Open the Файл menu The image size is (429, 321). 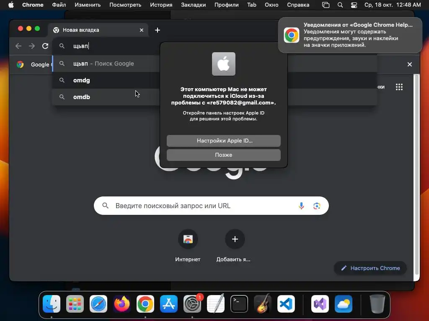click(59, 5)
